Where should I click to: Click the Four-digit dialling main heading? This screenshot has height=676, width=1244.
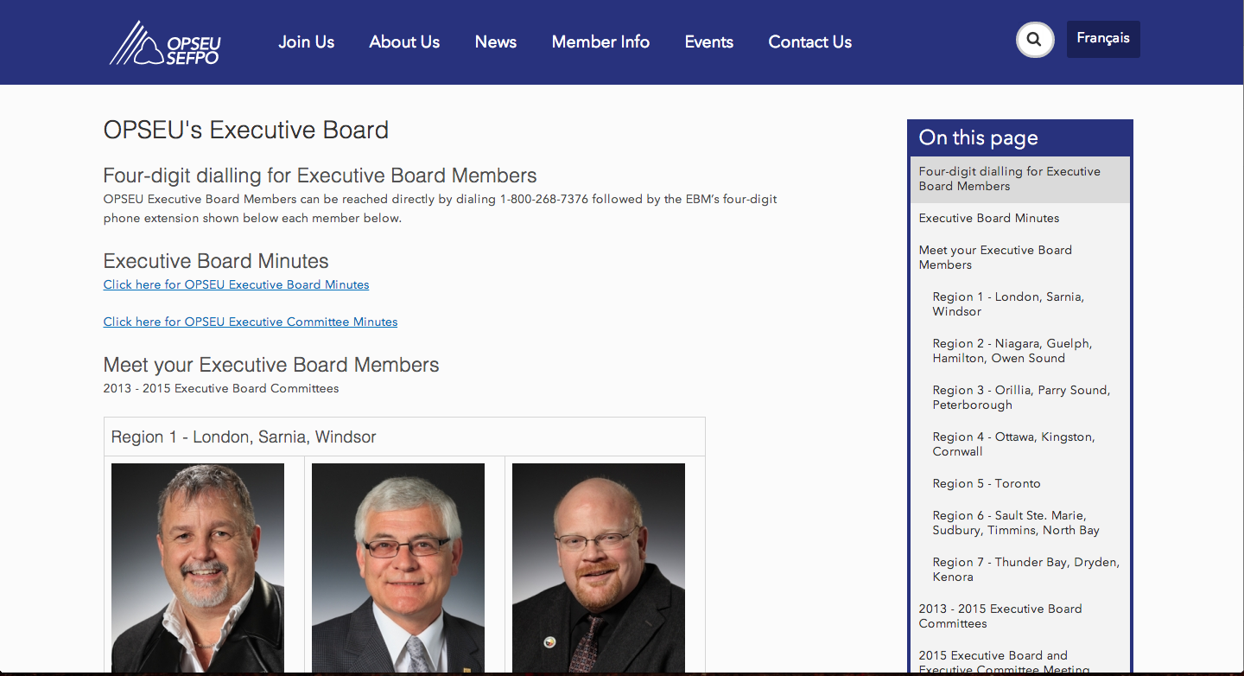321,175
